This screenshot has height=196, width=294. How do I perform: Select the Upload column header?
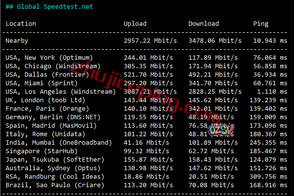(135, 24)
